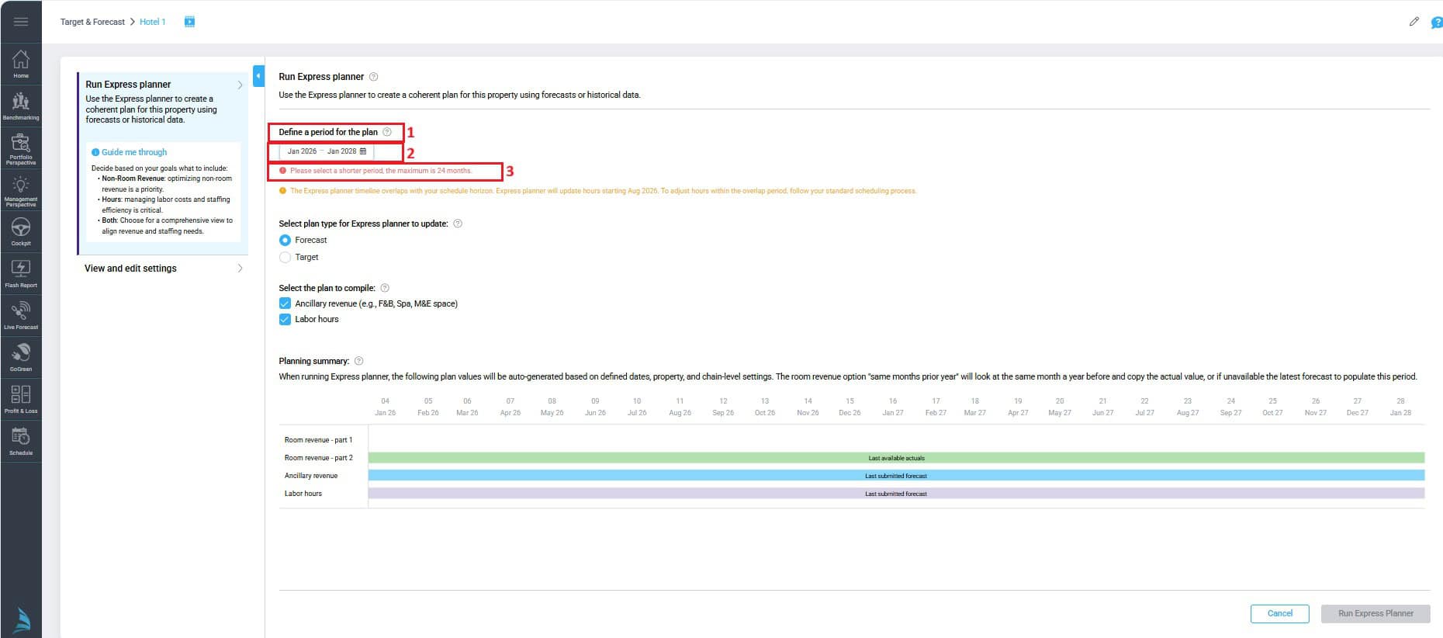Go to Home in sidebar
The width and height of the screenshot is (1443, 638).
pyautogui.click(x=21, y=64)
